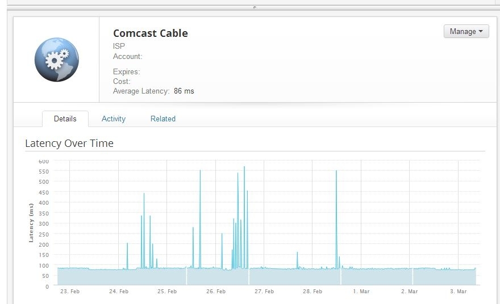The image size is (500, 304).
Task: Open the Manage dropdown menu
Action: (466, 32)
